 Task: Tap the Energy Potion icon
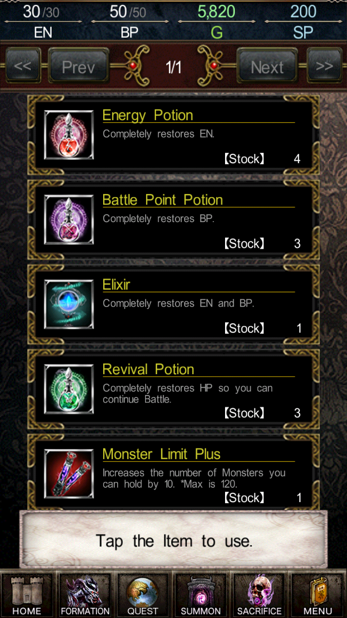point(69,135)
